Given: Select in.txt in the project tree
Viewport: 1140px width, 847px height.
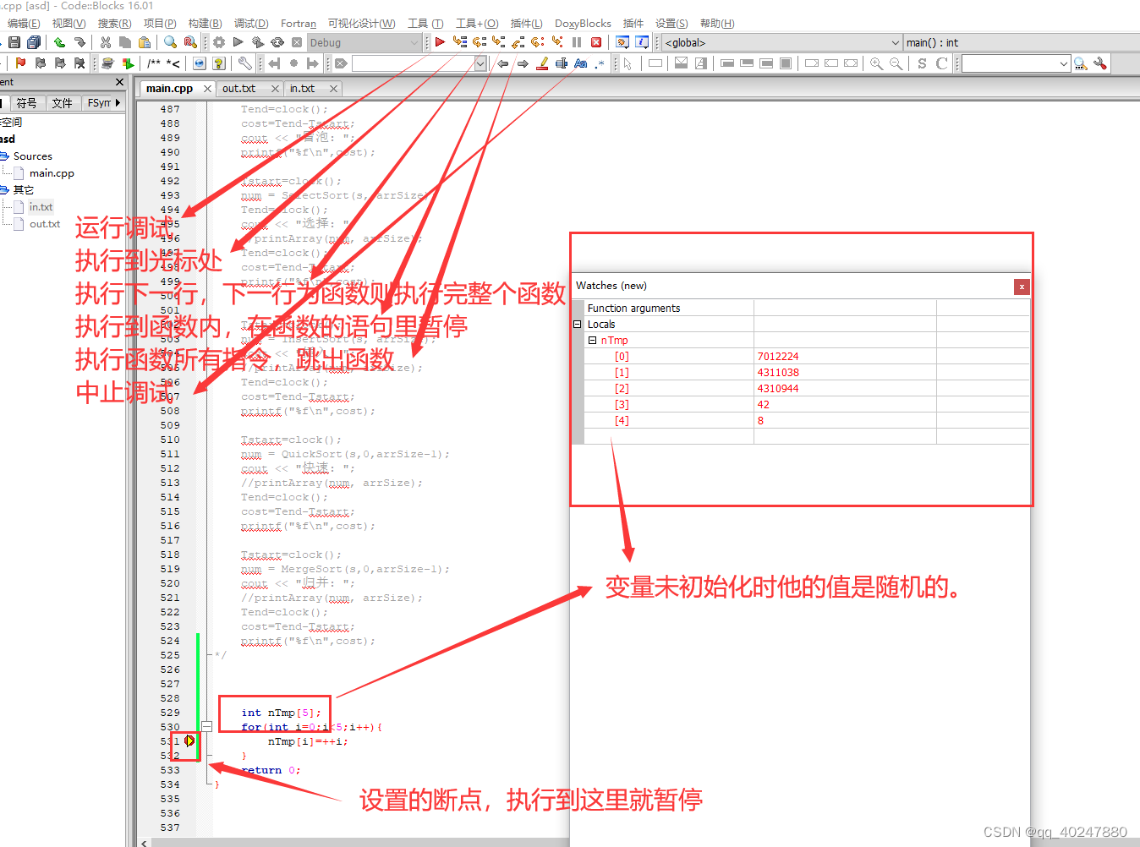Looking at the screenshot, I should click(41, 207).
